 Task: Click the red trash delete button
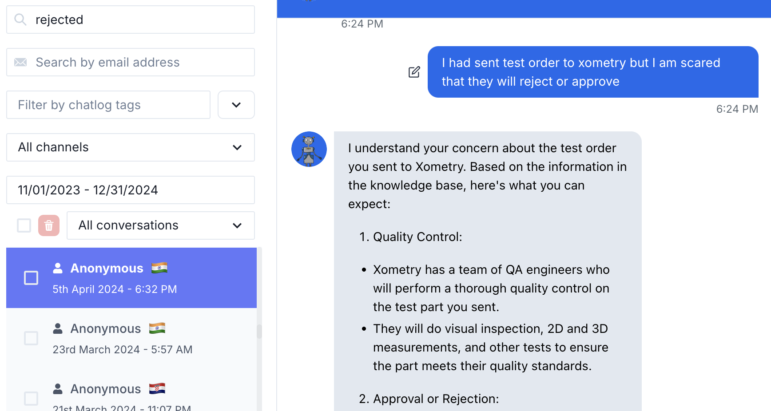(49, 225)
